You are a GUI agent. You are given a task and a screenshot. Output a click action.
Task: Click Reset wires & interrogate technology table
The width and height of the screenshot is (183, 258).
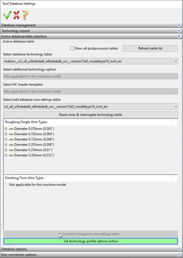(x=91, y=115)
